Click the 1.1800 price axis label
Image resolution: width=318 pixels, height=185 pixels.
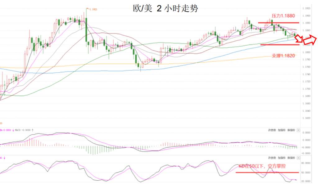point(306,52)
